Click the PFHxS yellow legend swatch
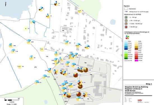 coord(137,45)
